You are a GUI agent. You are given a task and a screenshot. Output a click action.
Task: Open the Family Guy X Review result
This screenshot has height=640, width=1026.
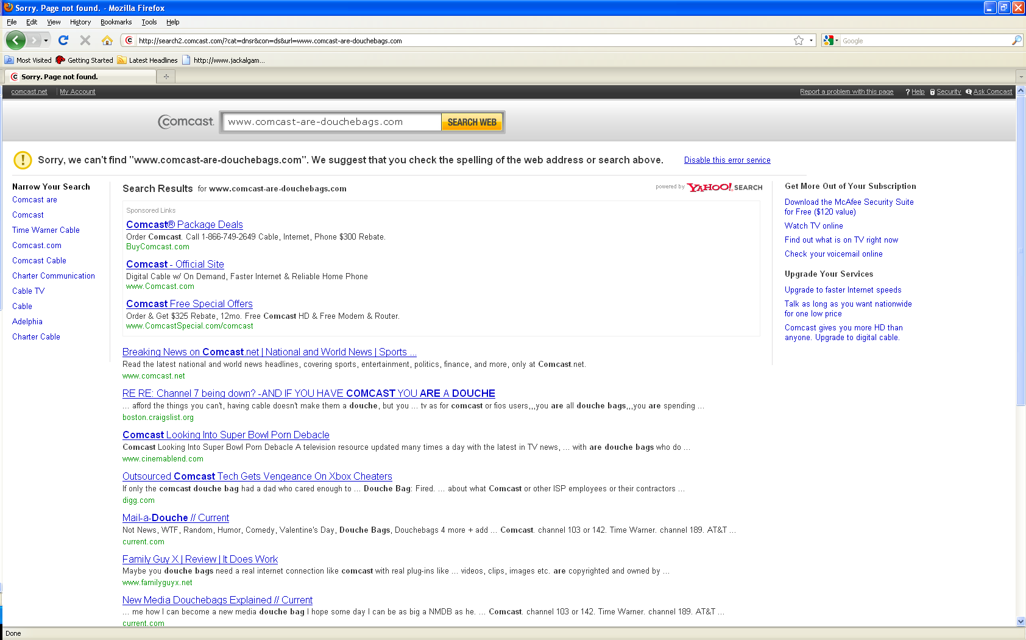point(200,559)
